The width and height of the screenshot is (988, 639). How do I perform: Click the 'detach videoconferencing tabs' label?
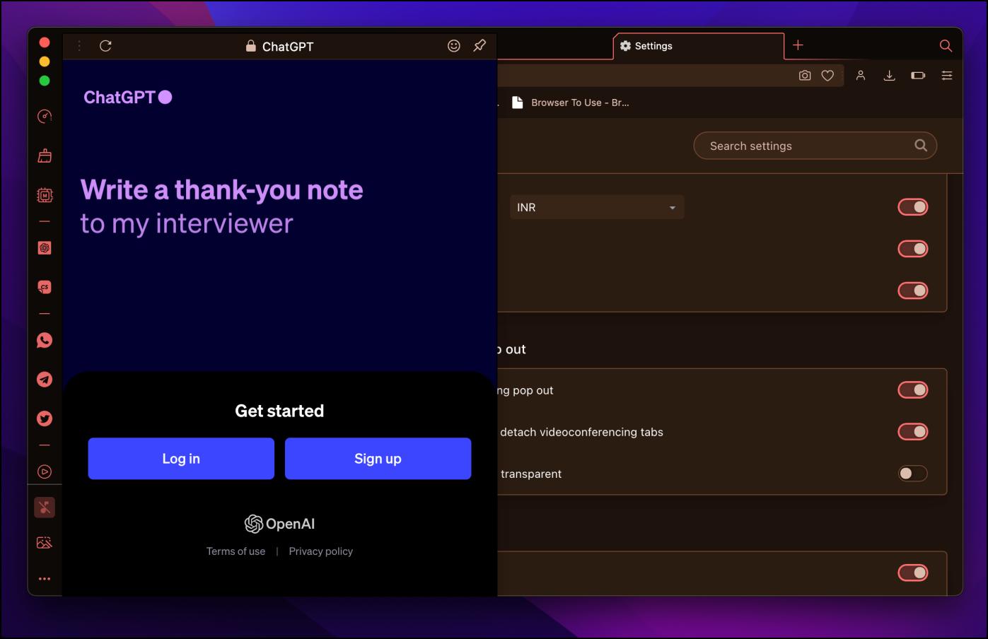581,432
